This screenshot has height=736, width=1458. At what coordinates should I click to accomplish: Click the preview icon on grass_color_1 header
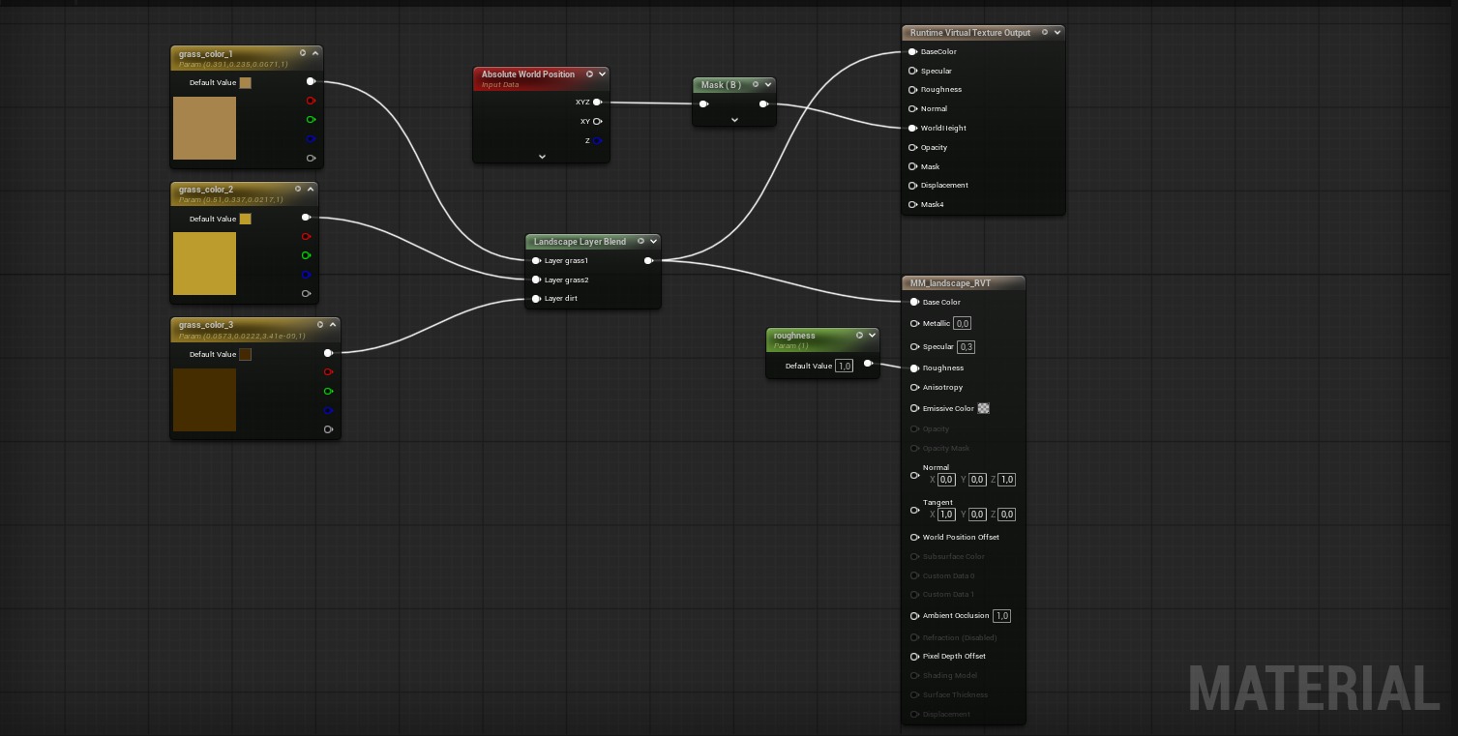(303, 54)
